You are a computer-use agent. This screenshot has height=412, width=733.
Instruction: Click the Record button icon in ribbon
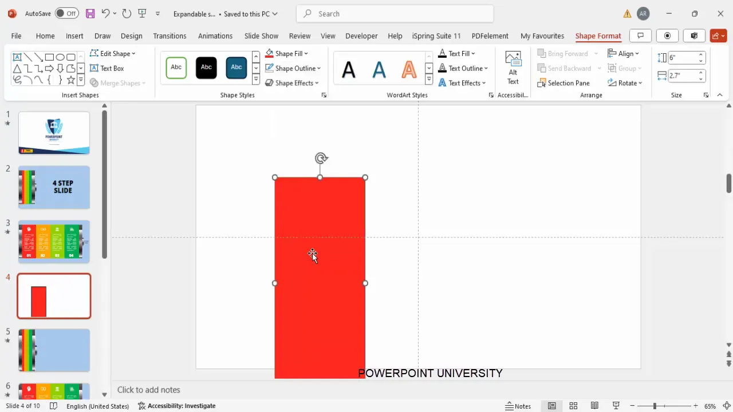click(667, 35)
